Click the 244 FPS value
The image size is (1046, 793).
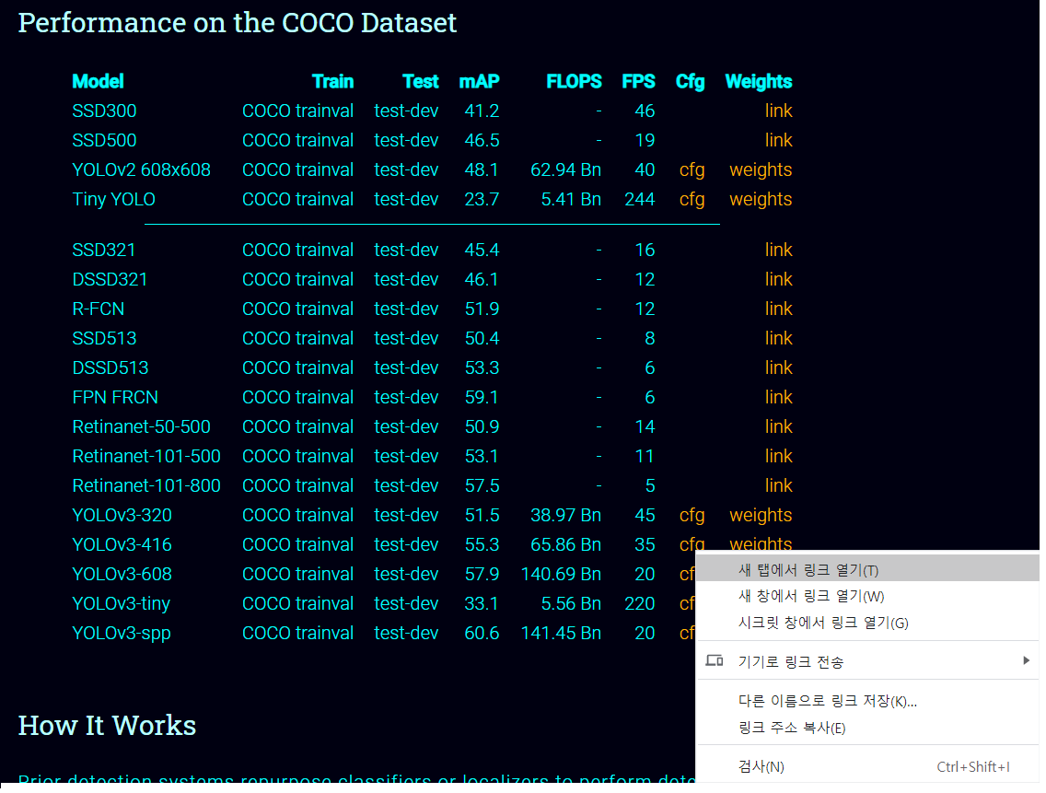point(640,200)
